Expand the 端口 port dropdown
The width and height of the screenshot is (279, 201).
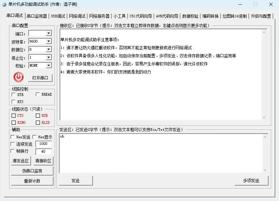(49, 33)
